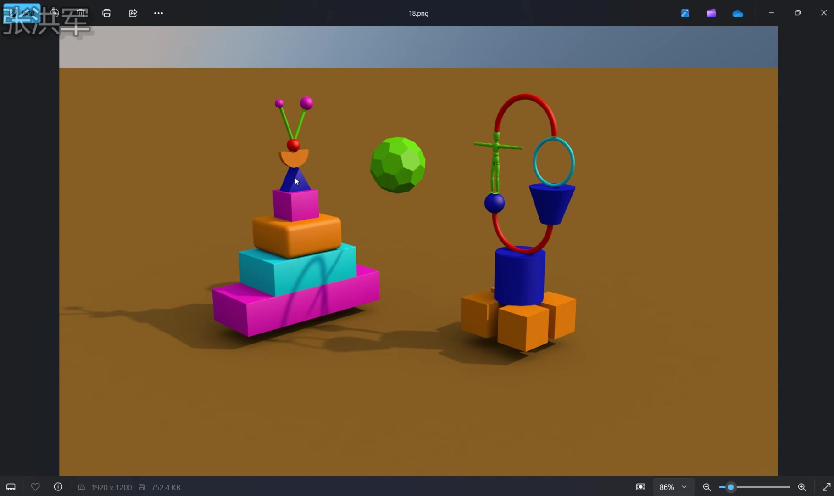Screen dimensions: 834x496
Task: Restore down the Photos window
Action: pyautogui.click(x=798, y=13)
